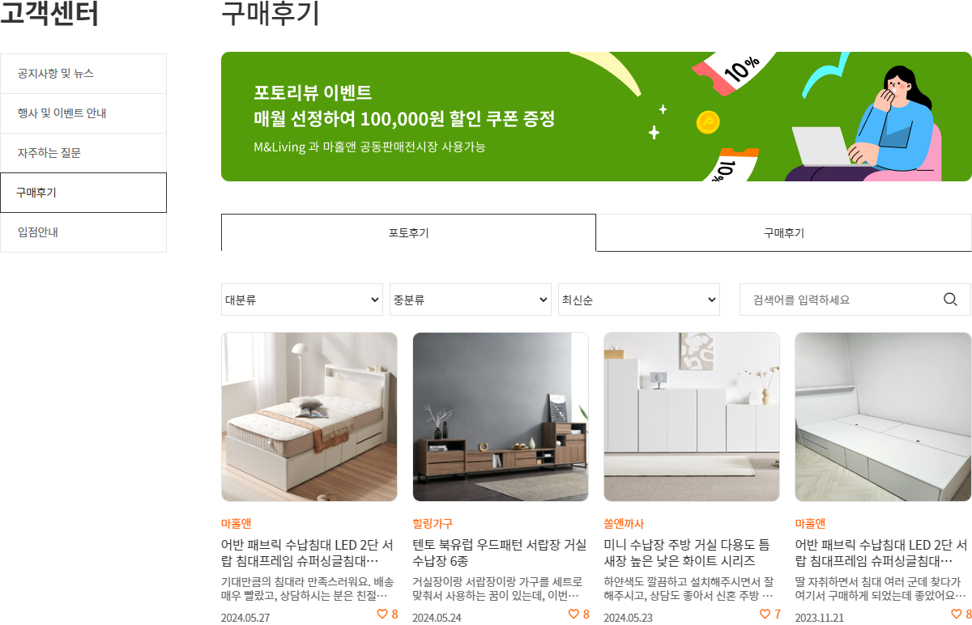This screenshot has width=972, height=625.
Task: Click 미니 수납장 주방 거실 review title
Action: pos(687,553)
